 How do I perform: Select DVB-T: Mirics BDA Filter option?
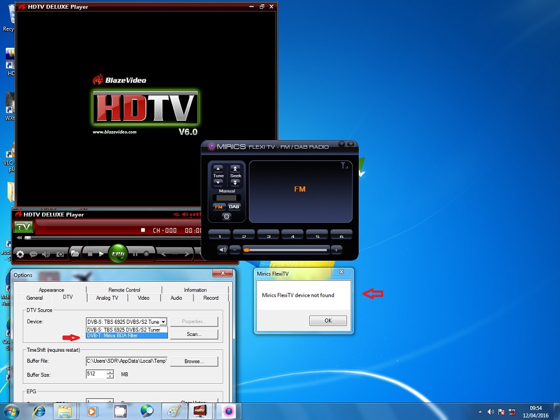point(127,335)
